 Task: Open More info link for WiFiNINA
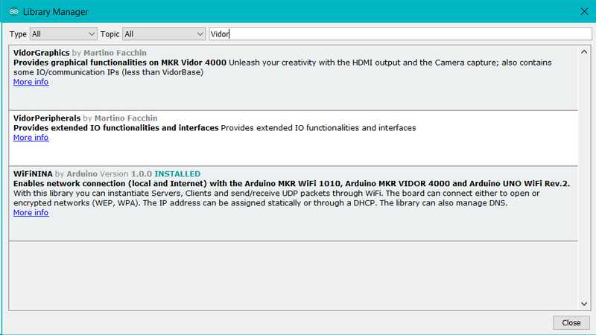click(x=31, y=213)
